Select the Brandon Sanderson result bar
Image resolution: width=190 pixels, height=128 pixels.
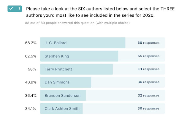[102, 95]
